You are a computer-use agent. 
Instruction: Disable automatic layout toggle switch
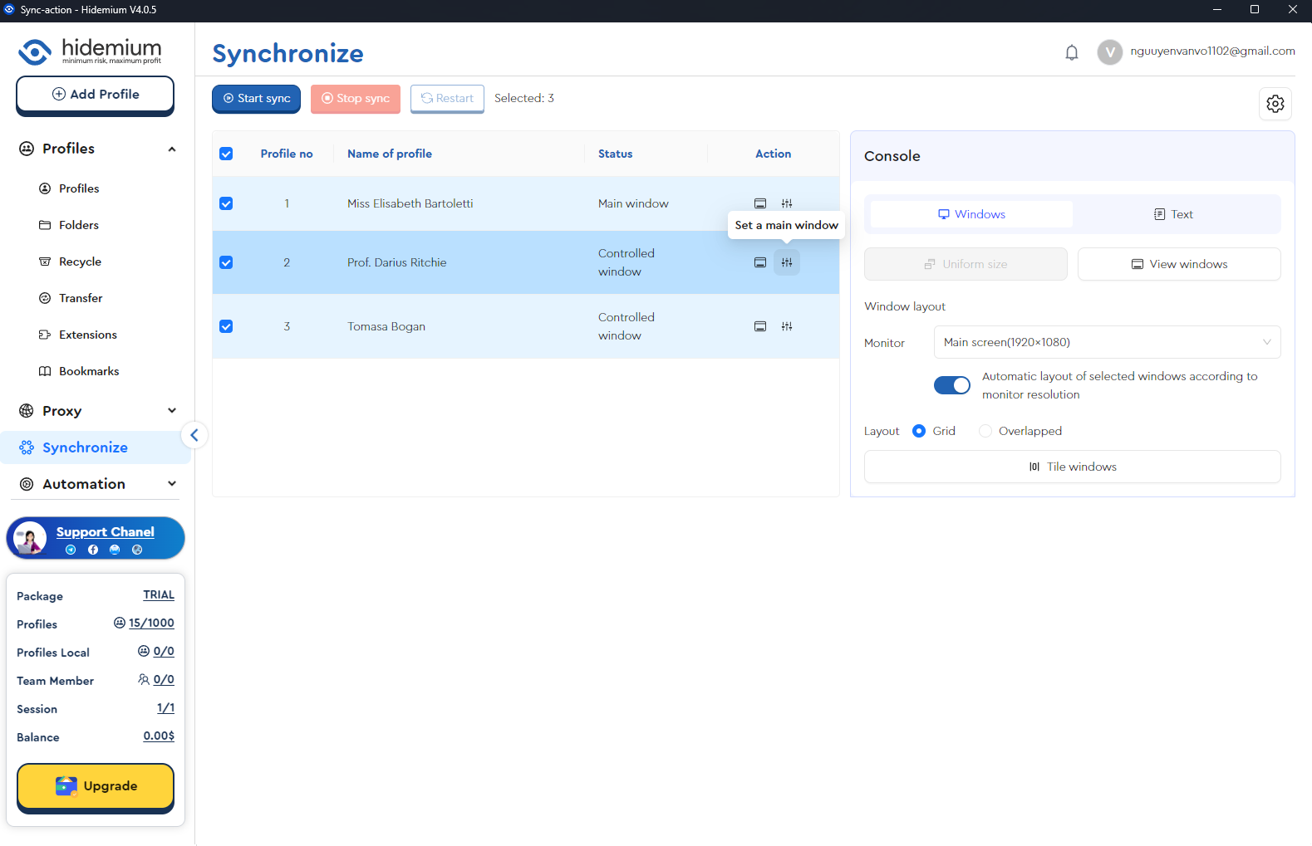pyautogui.click(x=951, y=385)
